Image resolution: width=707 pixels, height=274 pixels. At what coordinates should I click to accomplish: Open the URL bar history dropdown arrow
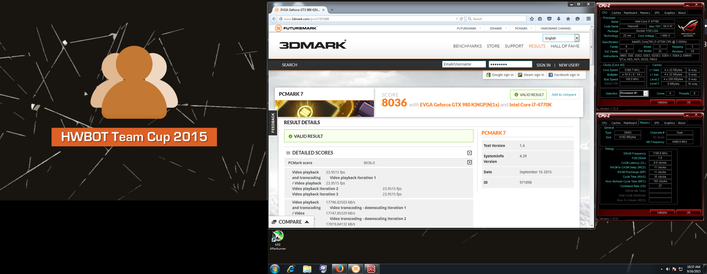(457, 19)
